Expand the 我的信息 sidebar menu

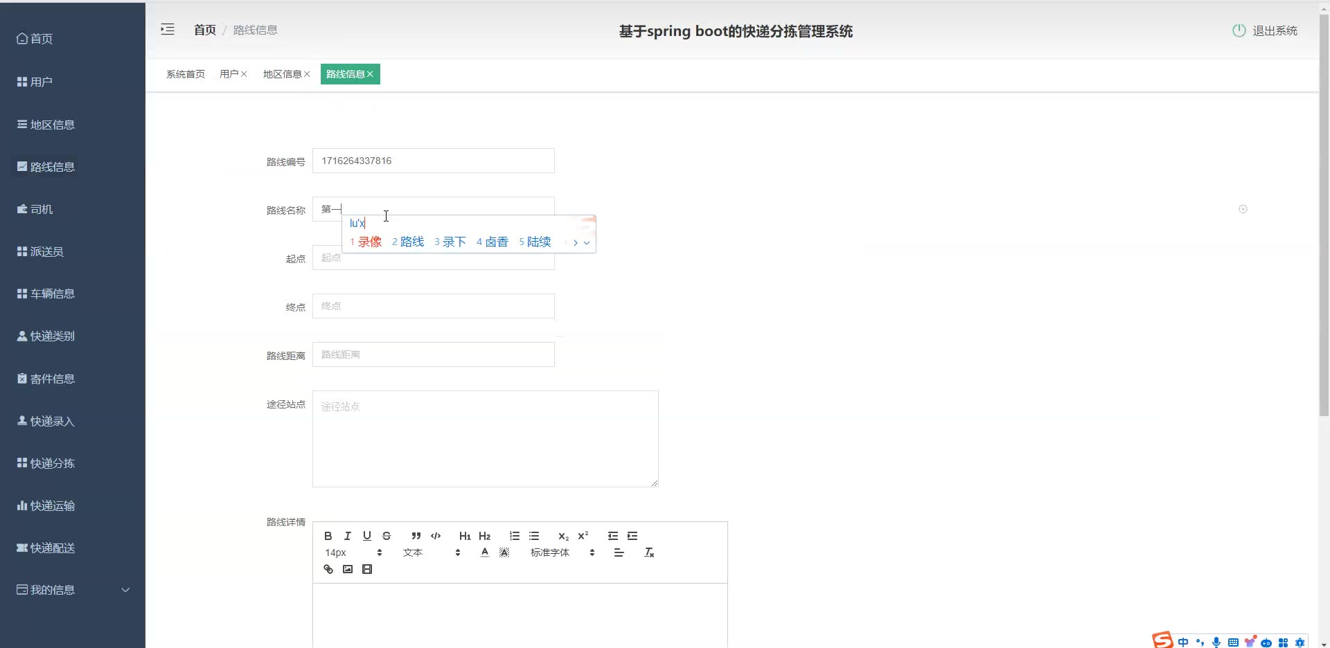coord(73,590)
